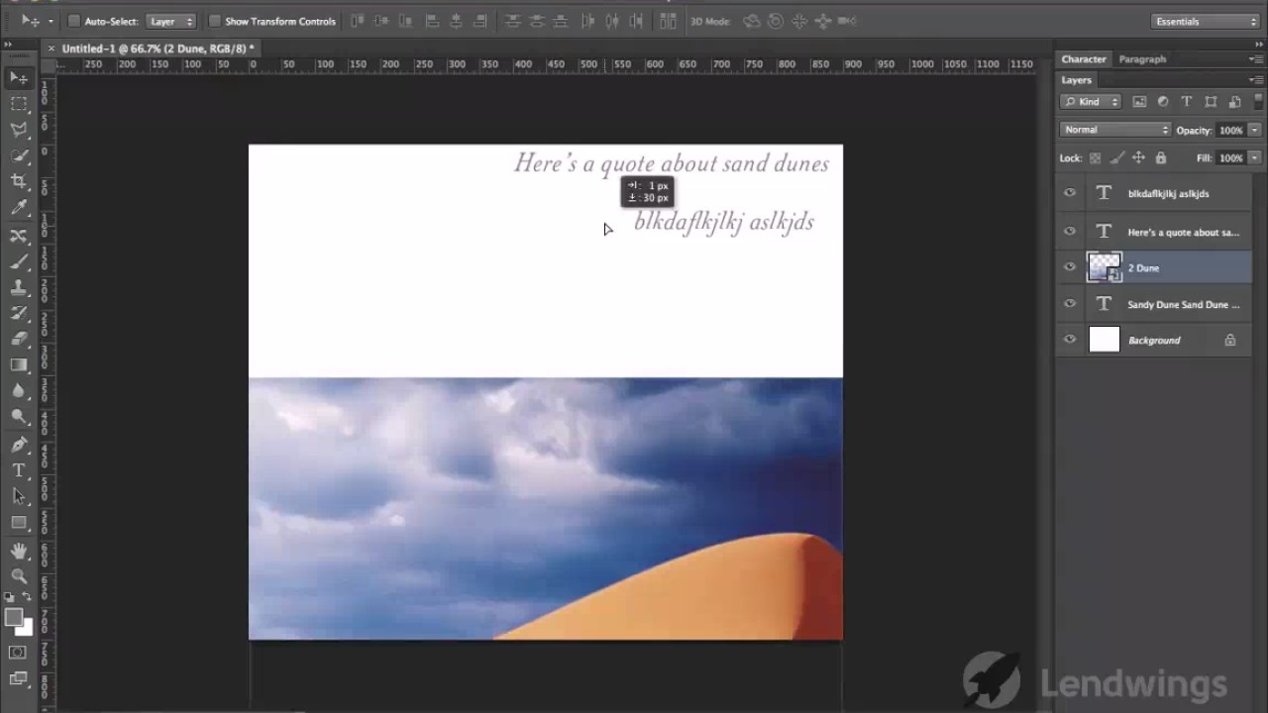Select the Zoom tool
1268x713 pixels.
(x=19, y=575)
